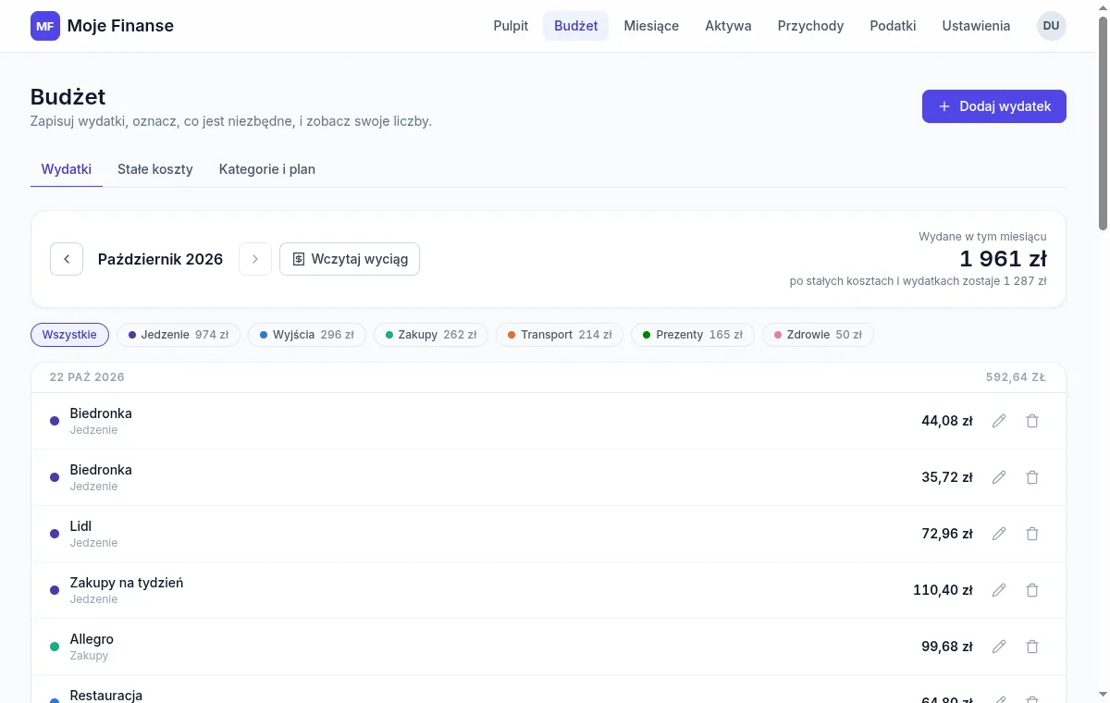Image resolution: width=1110 pixels, height=703 pixels.
Task: Delete the Zakupy na tydzień expense
Action: point(1032,590)
